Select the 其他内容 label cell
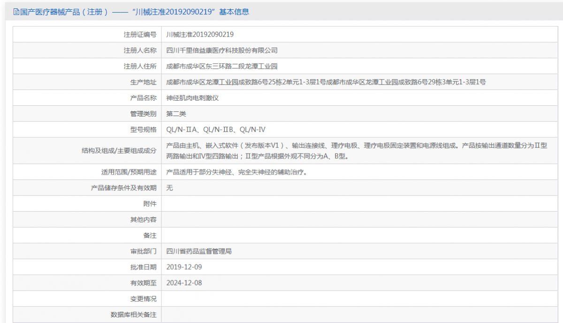The width and height of the screenshot is (563, 323). tap(87, 220)
